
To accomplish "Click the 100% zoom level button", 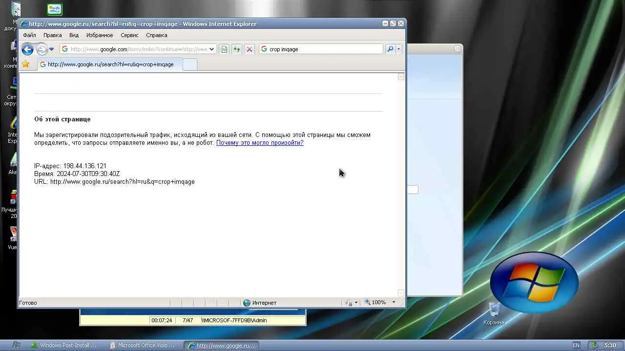I will tap(375, 303).
